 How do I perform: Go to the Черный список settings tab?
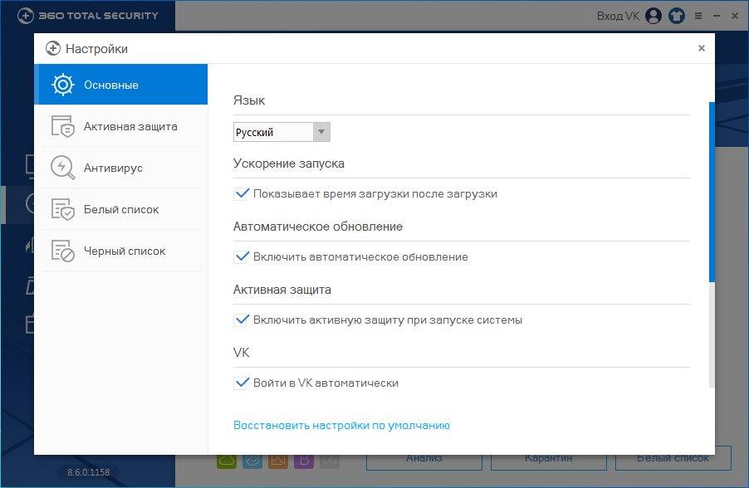click(121, 251)
